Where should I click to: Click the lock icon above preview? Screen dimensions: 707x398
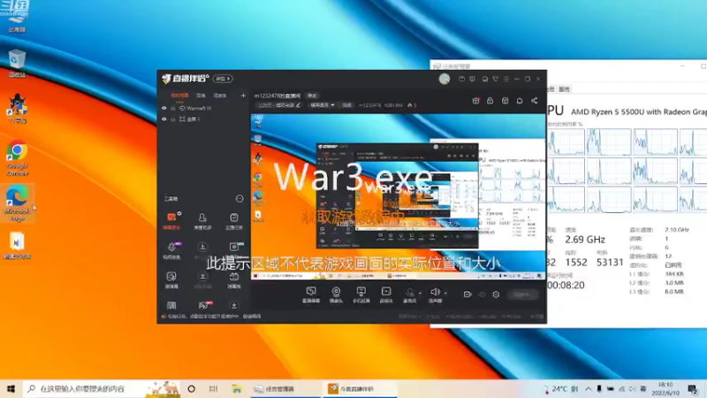[490, 101]
